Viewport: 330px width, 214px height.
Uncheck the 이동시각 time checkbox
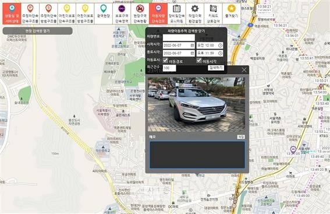point(199,61)
